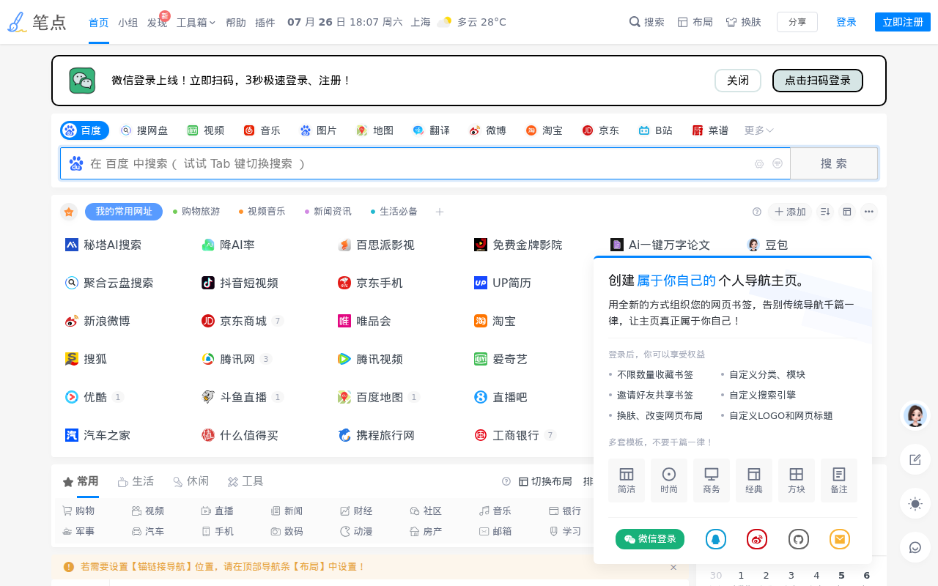Focus the 百度 search input field
Image resolution: width=938 pixels, height=586 pixels.
coord(425,163)
